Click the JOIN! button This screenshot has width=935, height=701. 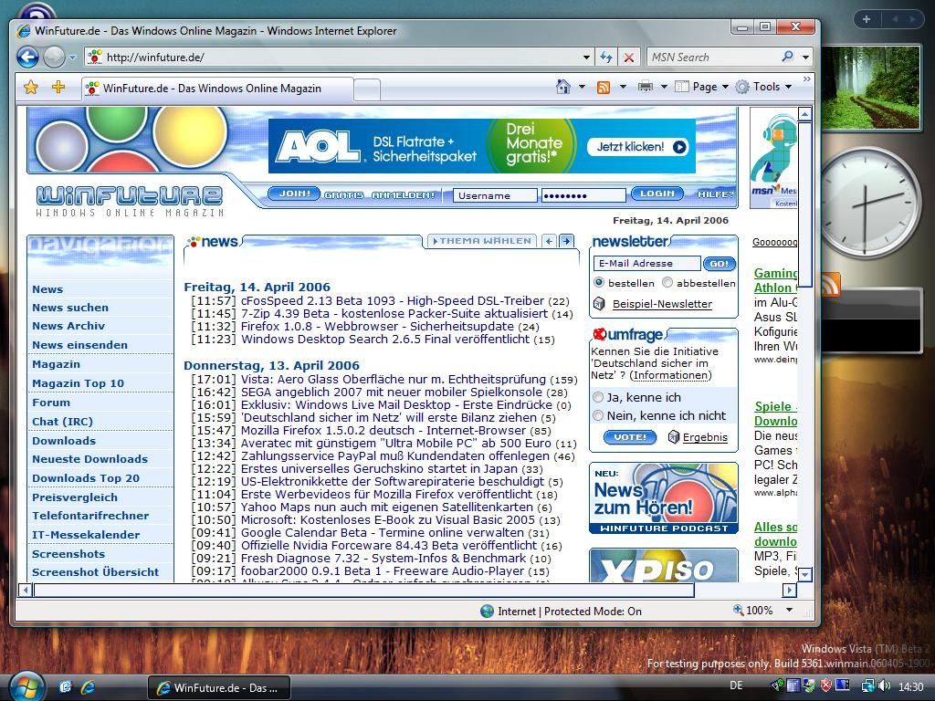295,194
